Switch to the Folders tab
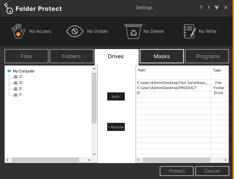This screenshot has height=179, width=234. click(x=72, y=56)
